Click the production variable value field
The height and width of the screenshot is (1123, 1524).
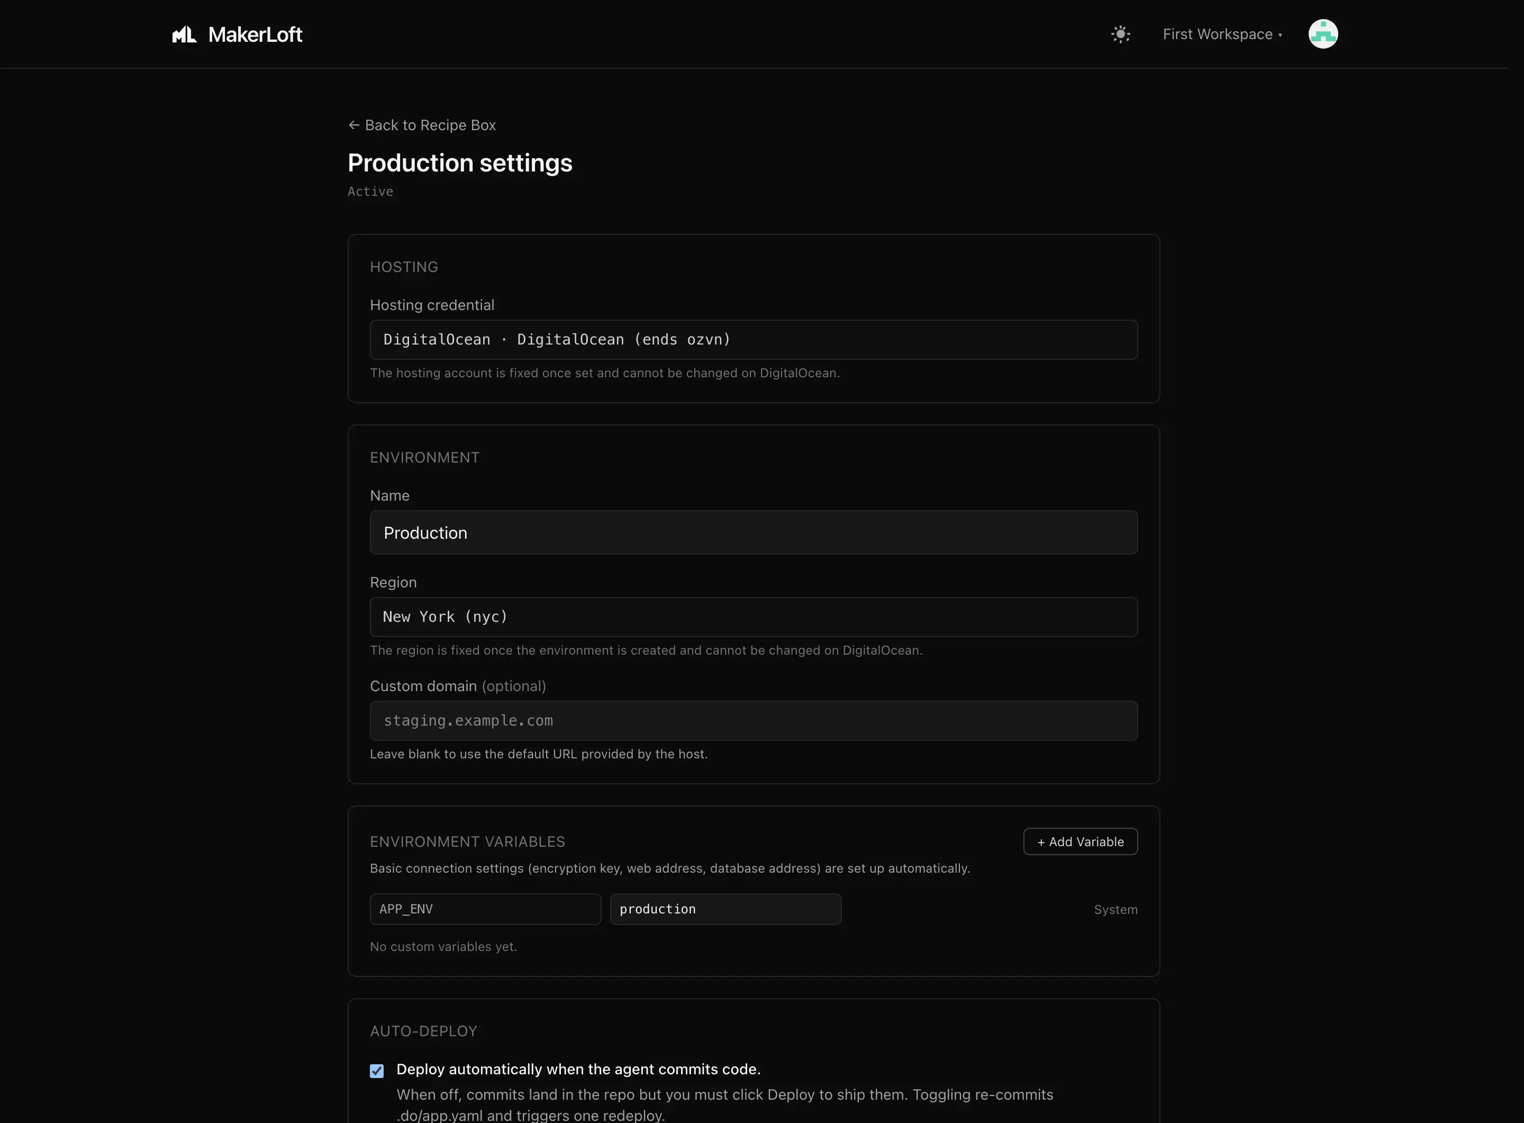point(725,909)
